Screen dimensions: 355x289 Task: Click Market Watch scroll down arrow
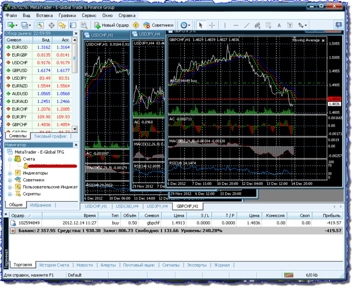coord(75,129)
